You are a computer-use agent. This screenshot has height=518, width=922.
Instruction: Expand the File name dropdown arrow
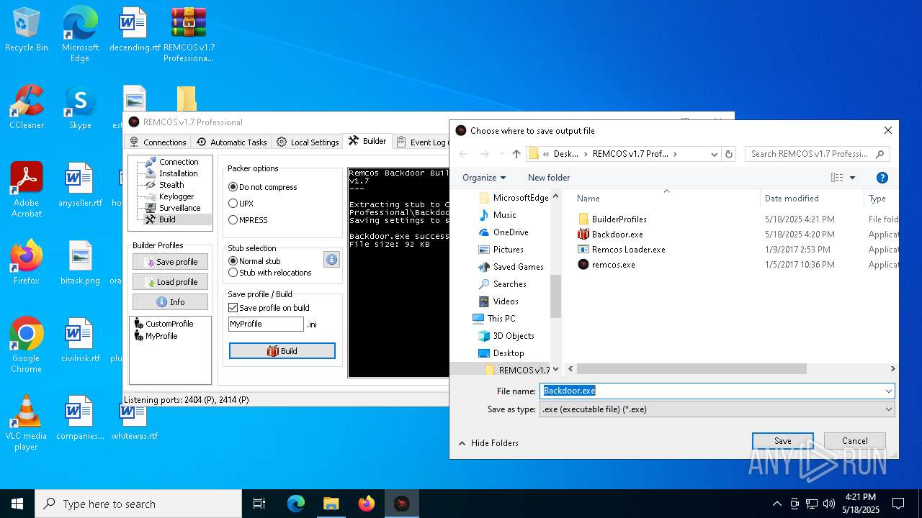coord(889,391)
